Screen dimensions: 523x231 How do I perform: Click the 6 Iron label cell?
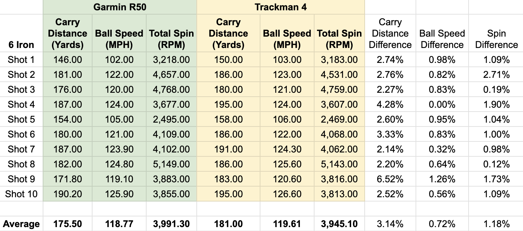tap(21, 45)
